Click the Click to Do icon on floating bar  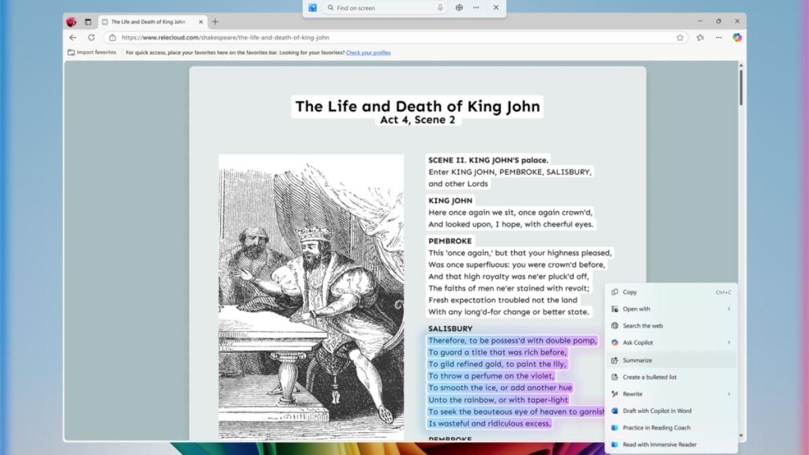(313, 8)
